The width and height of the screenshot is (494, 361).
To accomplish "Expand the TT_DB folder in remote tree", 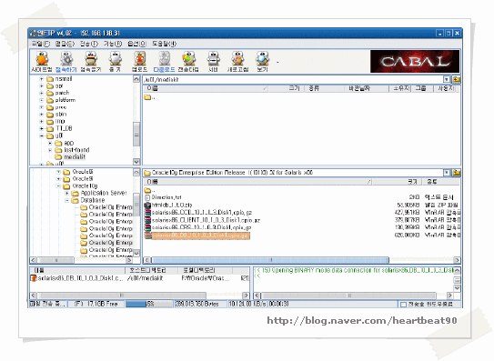I will [42, 128].
